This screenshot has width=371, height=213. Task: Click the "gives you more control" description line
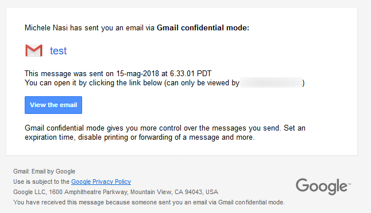(165, 128)
